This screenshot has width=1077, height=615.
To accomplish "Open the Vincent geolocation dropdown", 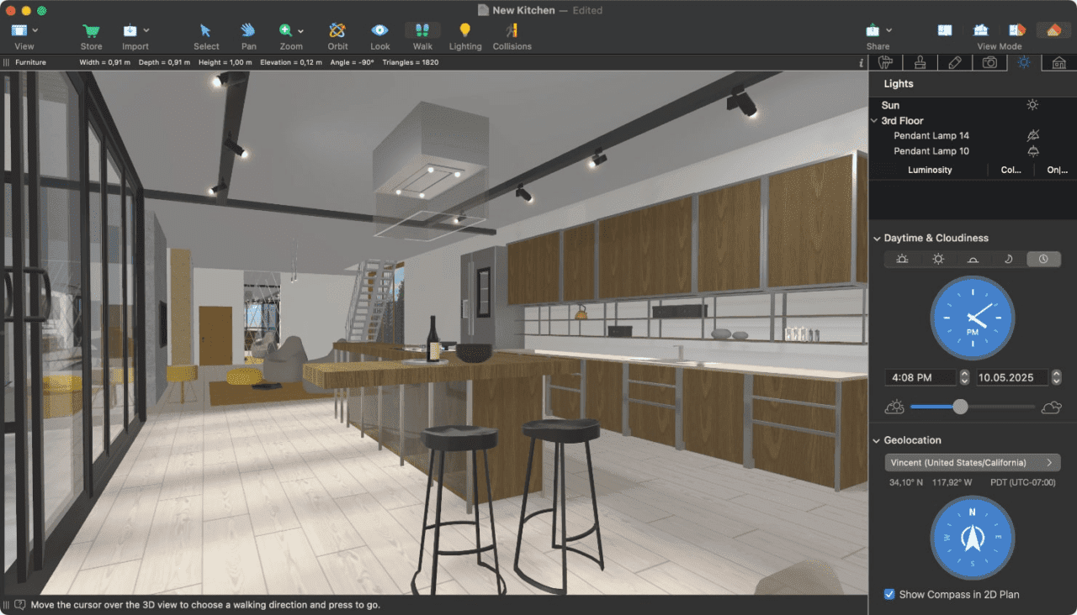I will (972, 462).
